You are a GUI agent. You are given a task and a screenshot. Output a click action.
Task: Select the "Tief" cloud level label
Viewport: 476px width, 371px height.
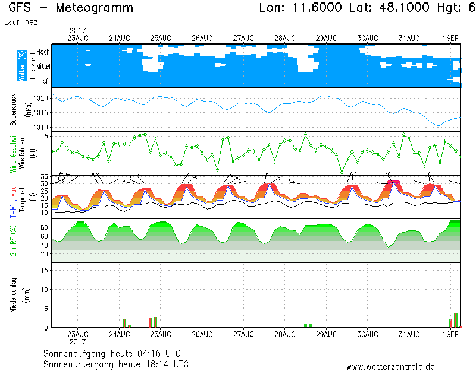coord(43,81)
